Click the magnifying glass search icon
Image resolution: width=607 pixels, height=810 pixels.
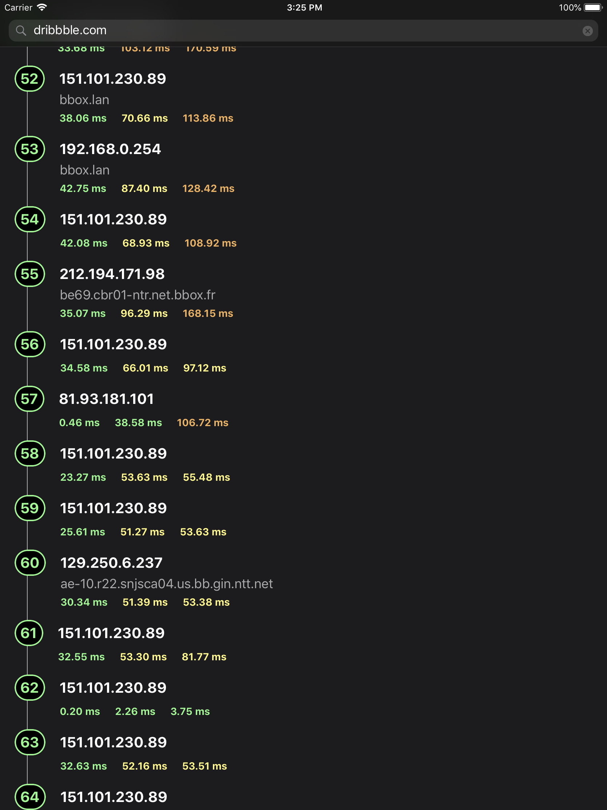21,30
